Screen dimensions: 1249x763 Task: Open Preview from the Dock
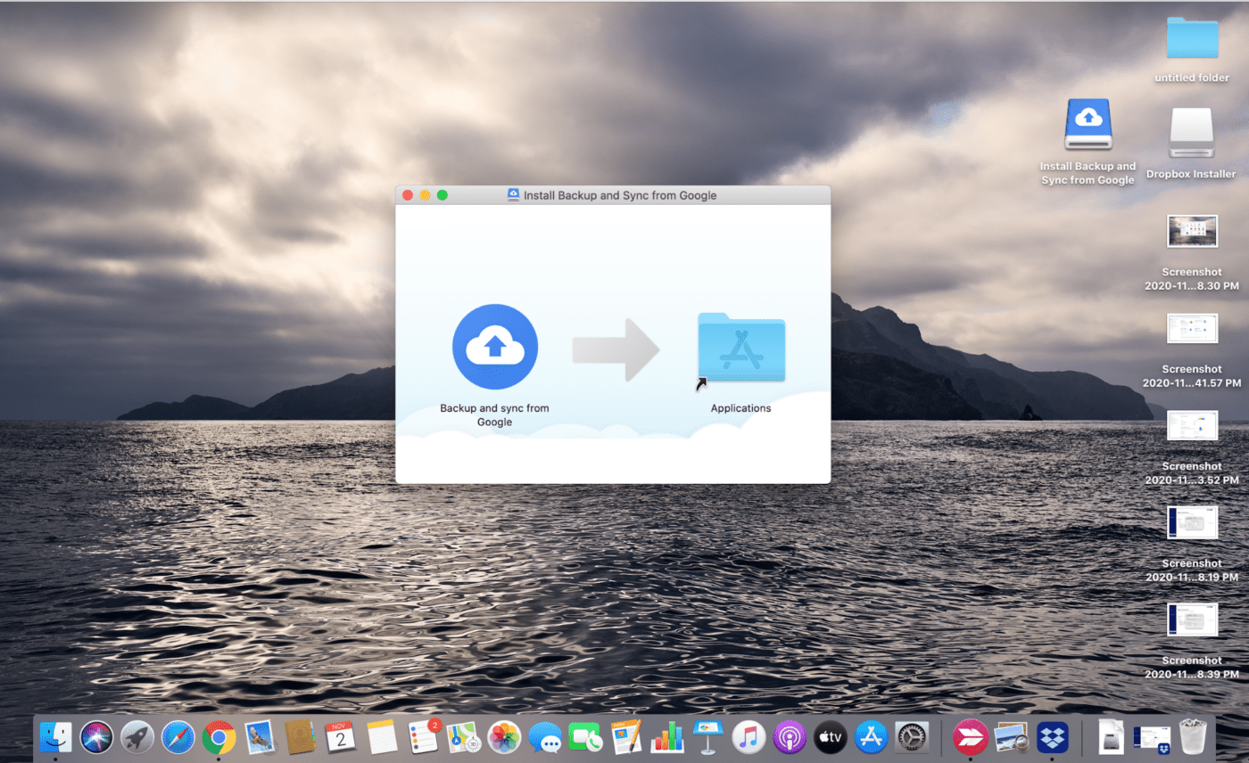pyautogui.click(x=1011, y=737)
